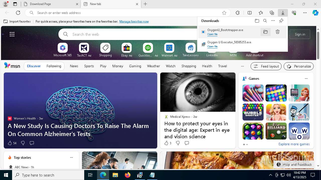Screen dimensions: 321x180
Task: Open Feed layout options
Action: (266, 66)
